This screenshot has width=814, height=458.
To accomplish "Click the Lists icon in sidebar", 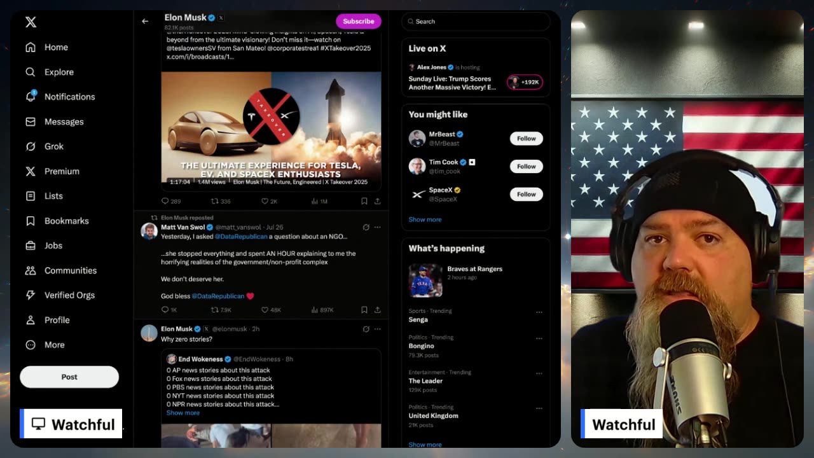I will (x=31, y=196).
